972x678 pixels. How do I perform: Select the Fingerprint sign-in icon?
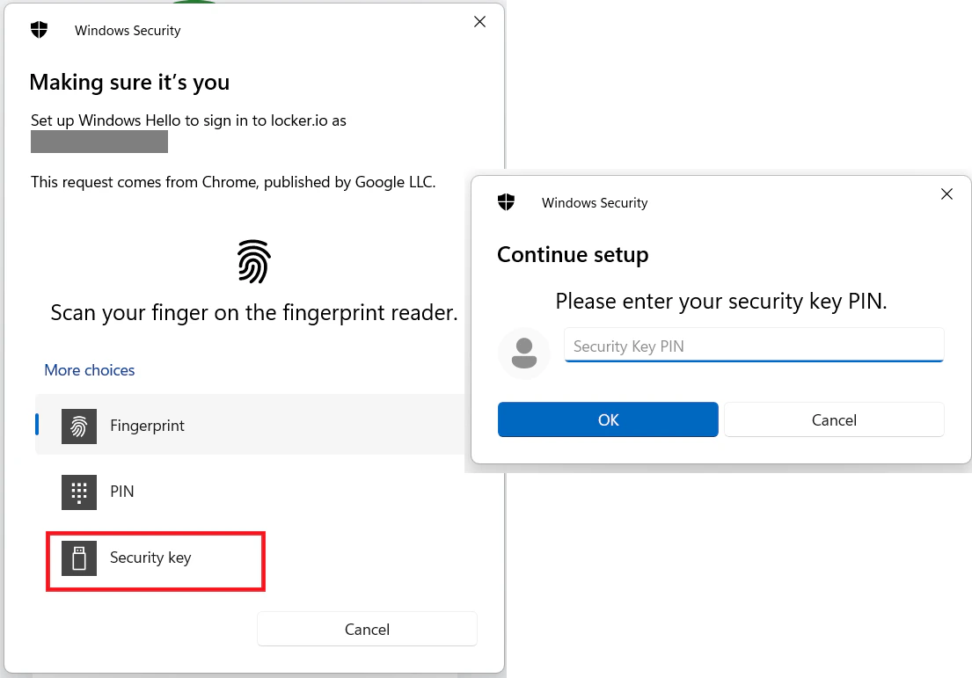(x=79, y=426)
